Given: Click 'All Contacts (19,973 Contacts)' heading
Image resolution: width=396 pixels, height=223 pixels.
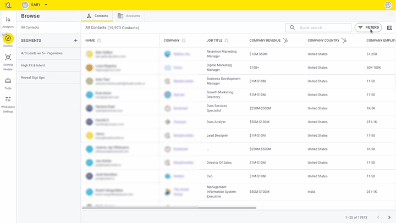Looking at the screenshot, I should tap(112, 27).
